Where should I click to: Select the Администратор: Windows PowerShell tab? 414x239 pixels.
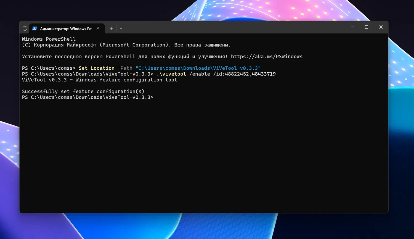[67, 28]
